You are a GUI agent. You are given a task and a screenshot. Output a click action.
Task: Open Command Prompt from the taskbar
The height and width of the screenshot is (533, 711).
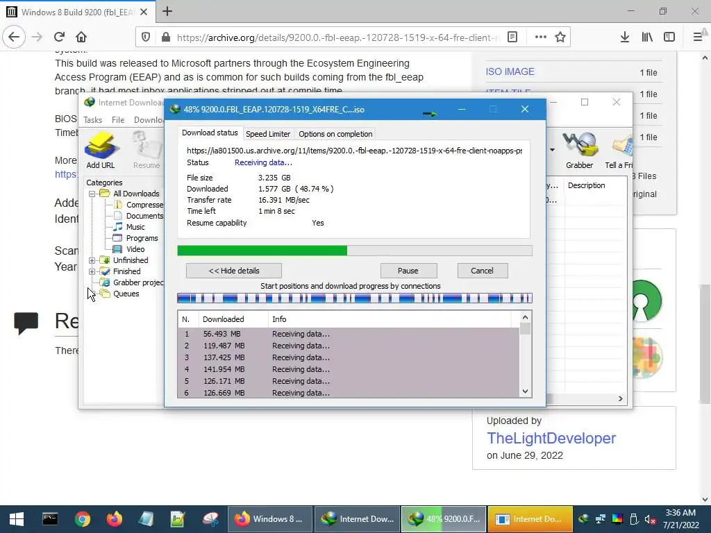[x=50, y=519]
